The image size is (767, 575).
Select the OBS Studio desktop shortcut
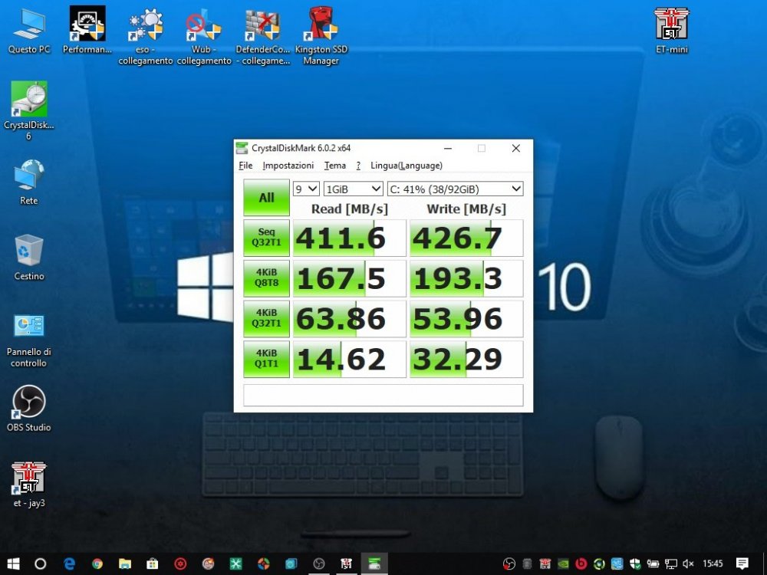(x=29, y=409)
